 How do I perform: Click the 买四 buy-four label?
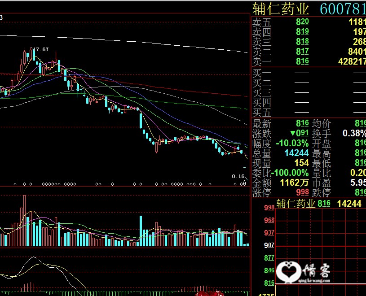[x=262, y=103]
